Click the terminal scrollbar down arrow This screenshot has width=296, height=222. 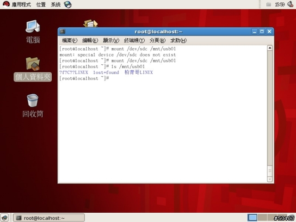click(x=270, y=179)
